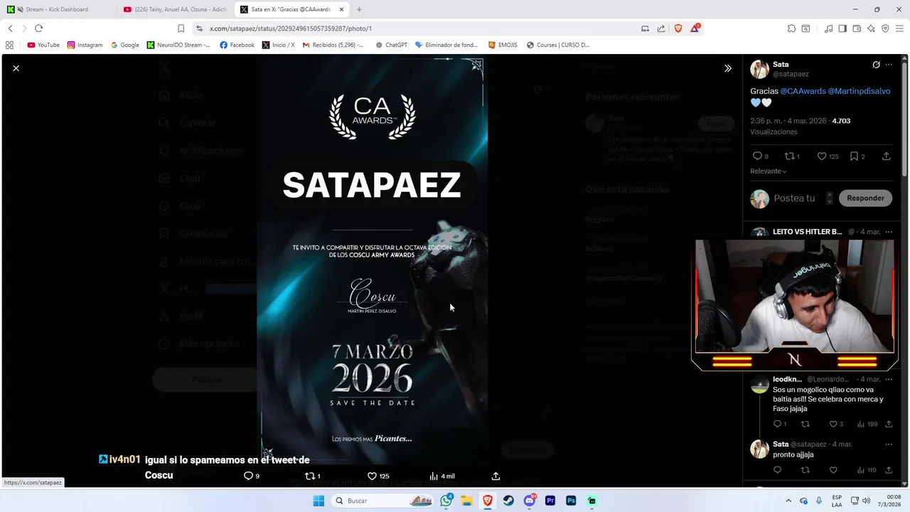Screen dimensions: 910x512
Task: Toggle the browser sidebar panel
Action: point(842,28)
